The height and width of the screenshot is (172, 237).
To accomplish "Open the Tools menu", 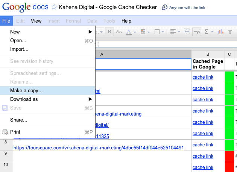I will point(109,21).
